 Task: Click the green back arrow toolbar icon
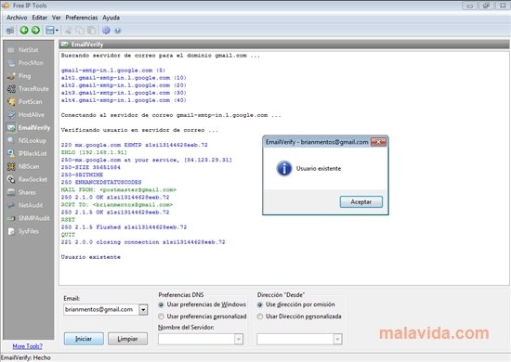click(x=24, y=31)
